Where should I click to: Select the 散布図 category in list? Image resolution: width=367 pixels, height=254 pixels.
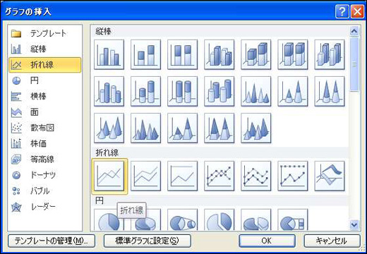(x=44, y=128)
